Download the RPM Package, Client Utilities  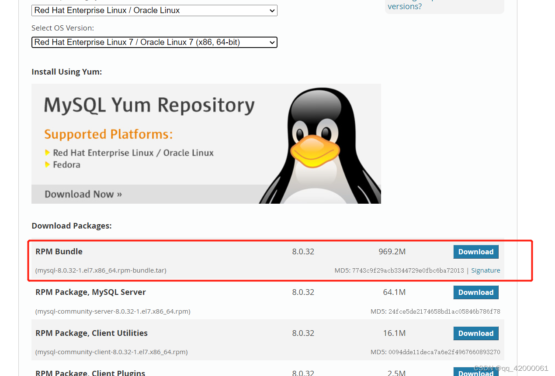point(476,333)
